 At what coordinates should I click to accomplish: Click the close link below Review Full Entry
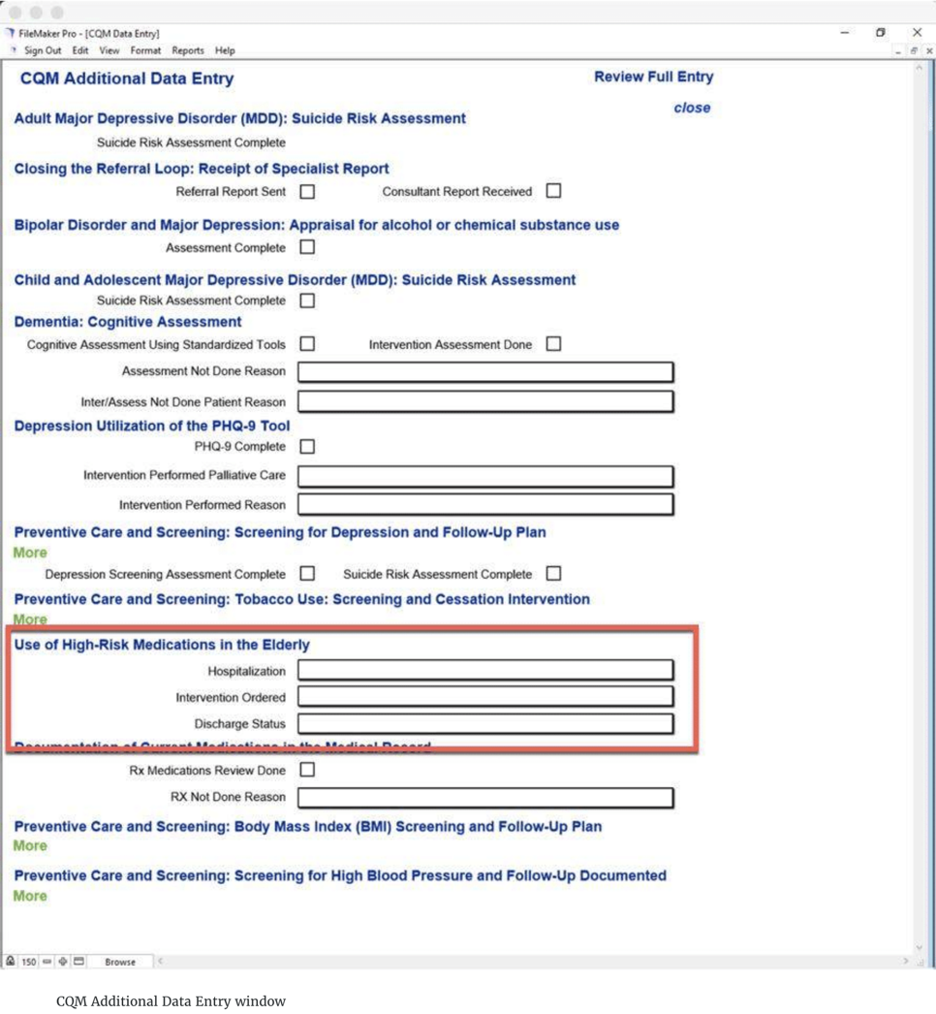point(692,108)
